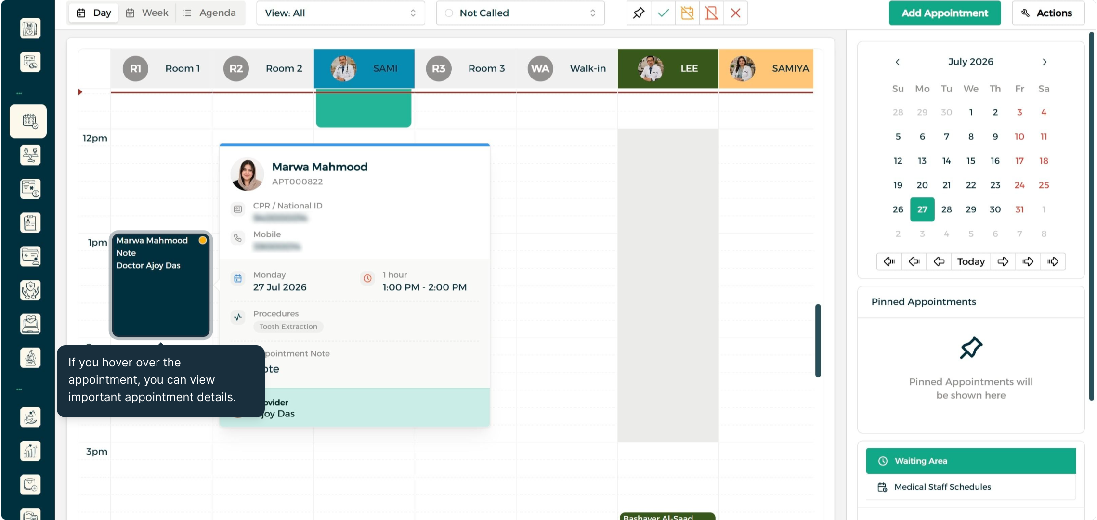Go to next day with plain right arrow
1097x520 pixels.
pos(1003,261)
